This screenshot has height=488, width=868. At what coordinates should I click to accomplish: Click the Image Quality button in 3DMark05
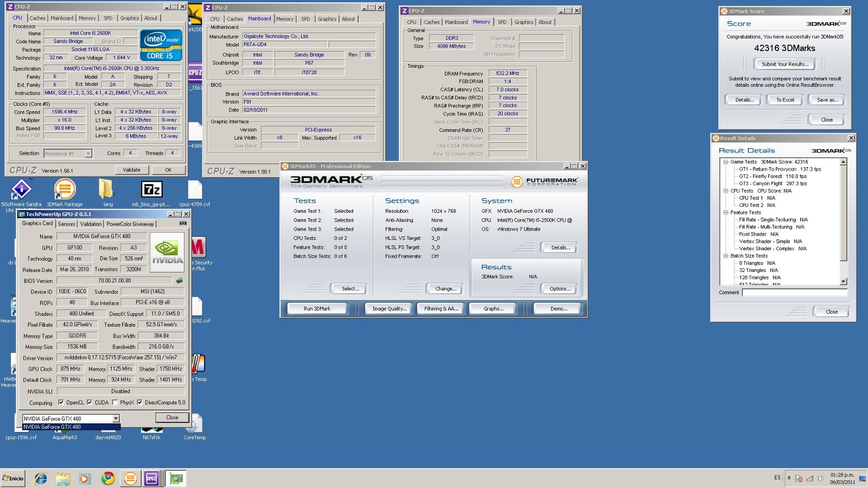click(x=389, y=308)
